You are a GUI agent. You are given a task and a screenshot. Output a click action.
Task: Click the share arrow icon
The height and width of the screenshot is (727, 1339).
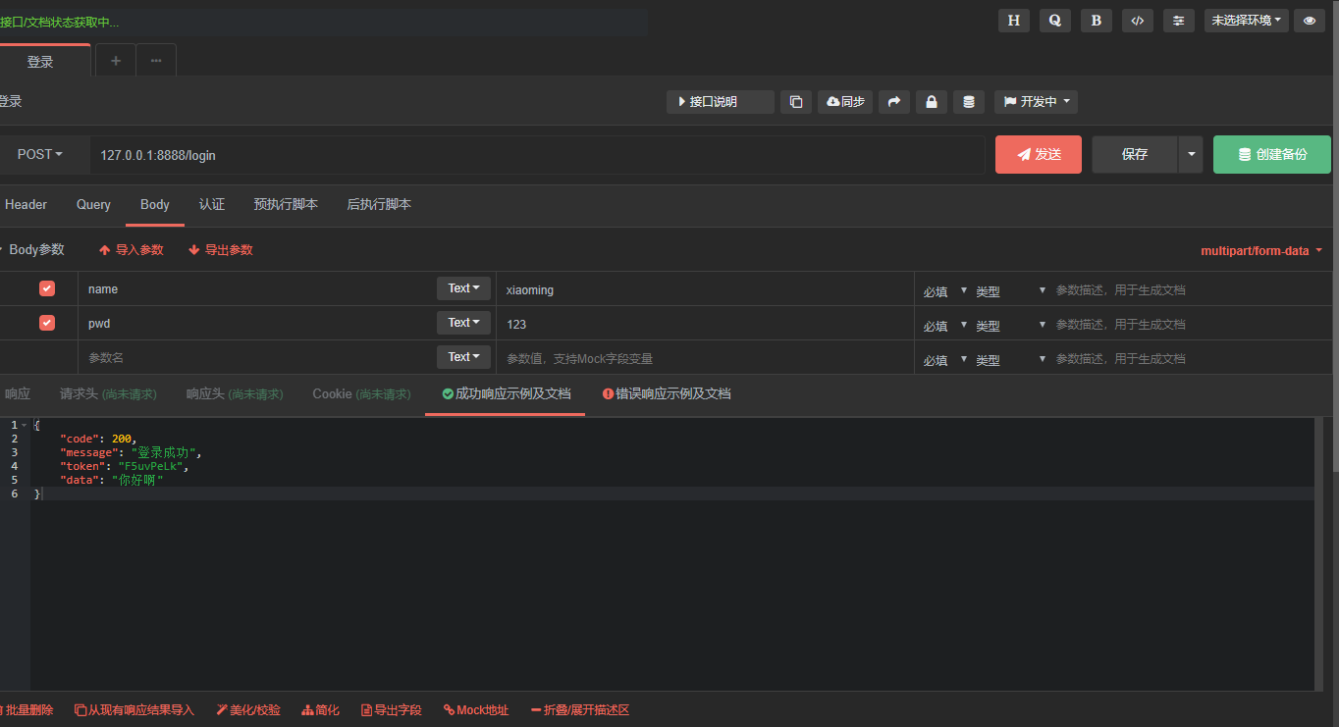pyautogui.click(x=894, y=101)
